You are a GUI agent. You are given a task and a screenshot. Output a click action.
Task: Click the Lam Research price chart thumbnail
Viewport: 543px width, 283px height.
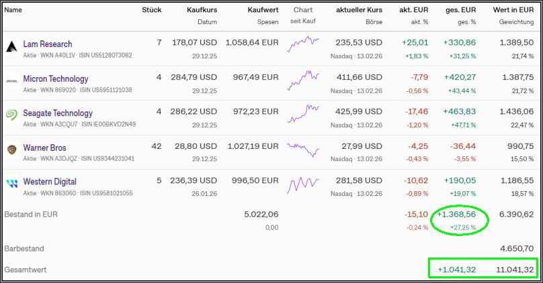[x=303, y=45]
